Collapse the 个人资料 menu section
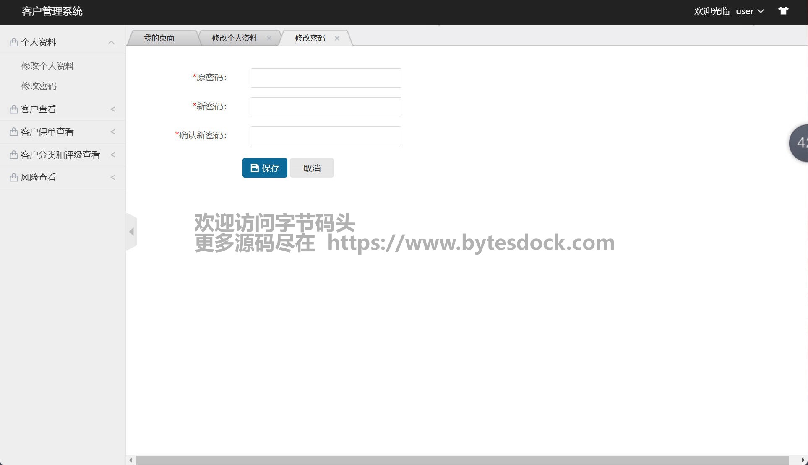Viewport: 808px width, 465px height. pyautogui.click(x=111, y=42)
